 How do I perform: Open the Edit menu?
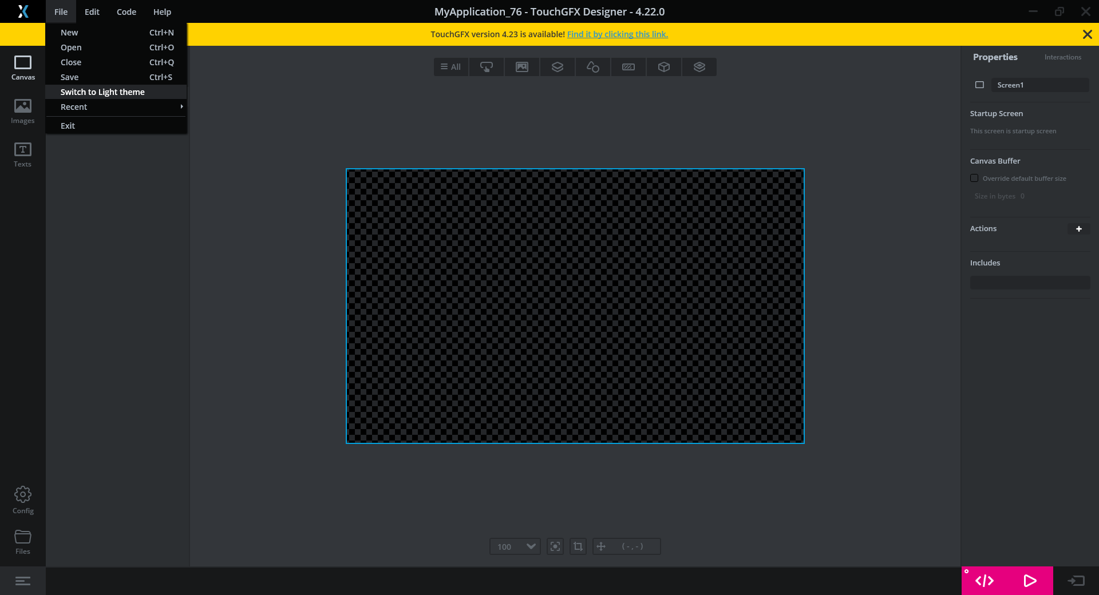(92, 11)
